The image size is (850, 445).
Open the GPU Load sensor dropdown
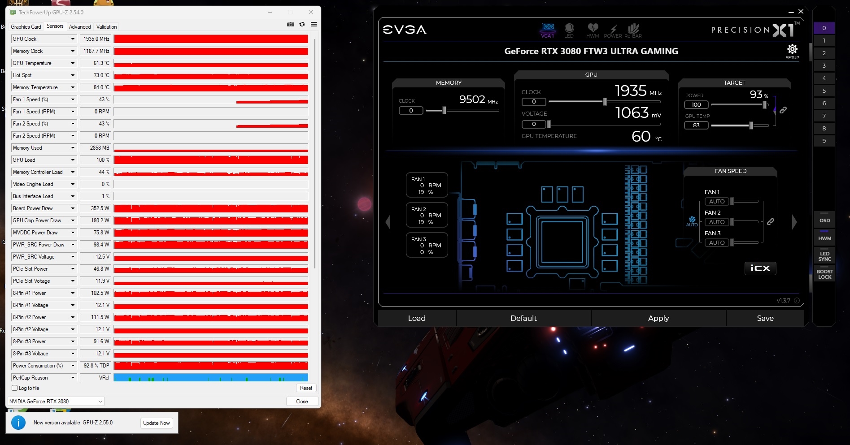pyautogui.click(x=73, y=160)
